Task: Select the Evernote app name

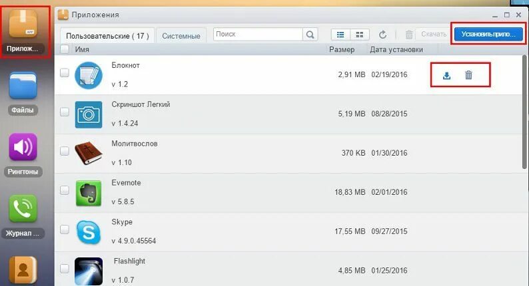Action: pyautogui.click(x=126, y=183)
